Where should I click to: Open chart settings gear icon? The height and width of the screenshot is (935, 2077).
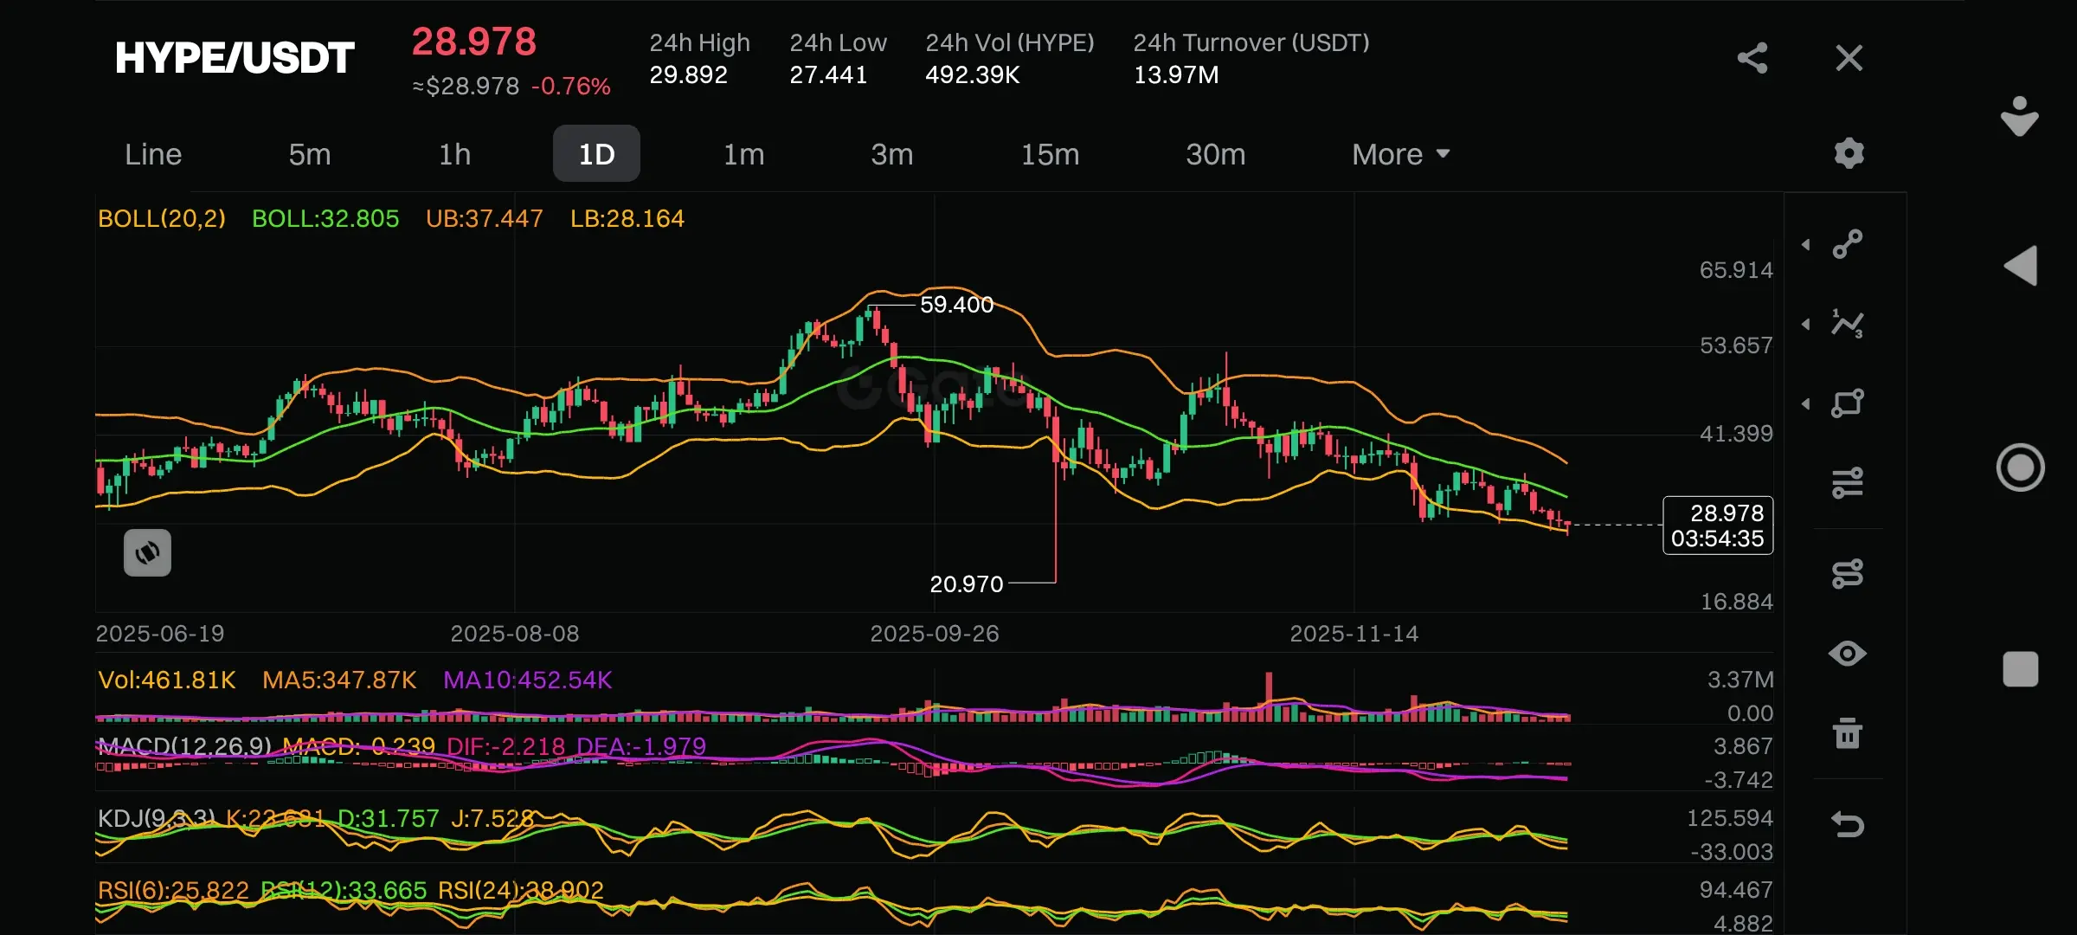pos(1849,153)
